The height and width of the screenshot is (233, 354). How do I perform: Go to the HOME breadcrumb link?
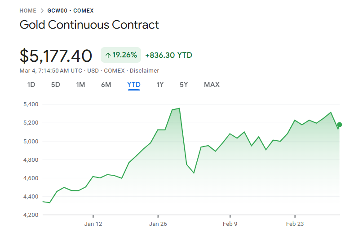(x=28, y=10)
